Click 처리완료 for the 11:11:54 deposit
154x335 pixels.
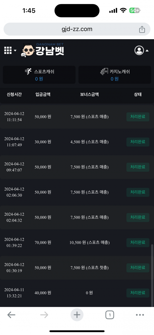click(138, 116)
